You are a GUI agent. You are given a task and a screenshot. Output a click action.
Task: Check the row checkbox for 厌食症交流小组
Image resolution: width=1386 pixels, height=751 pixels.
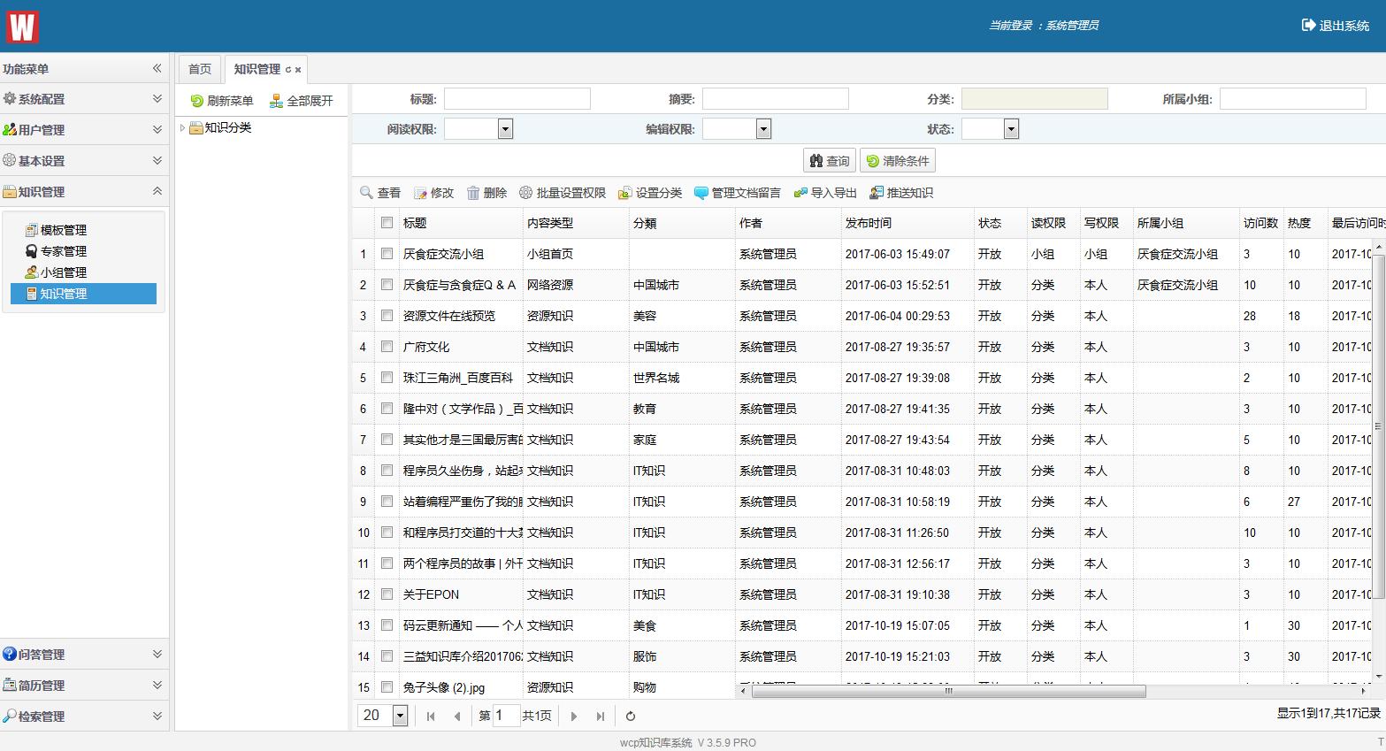(x=387, y=254)
